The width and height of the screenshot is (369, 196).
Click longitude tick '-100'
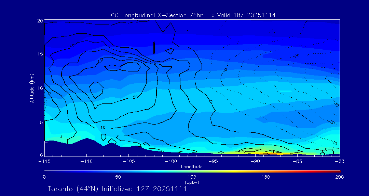coord(171,162)
